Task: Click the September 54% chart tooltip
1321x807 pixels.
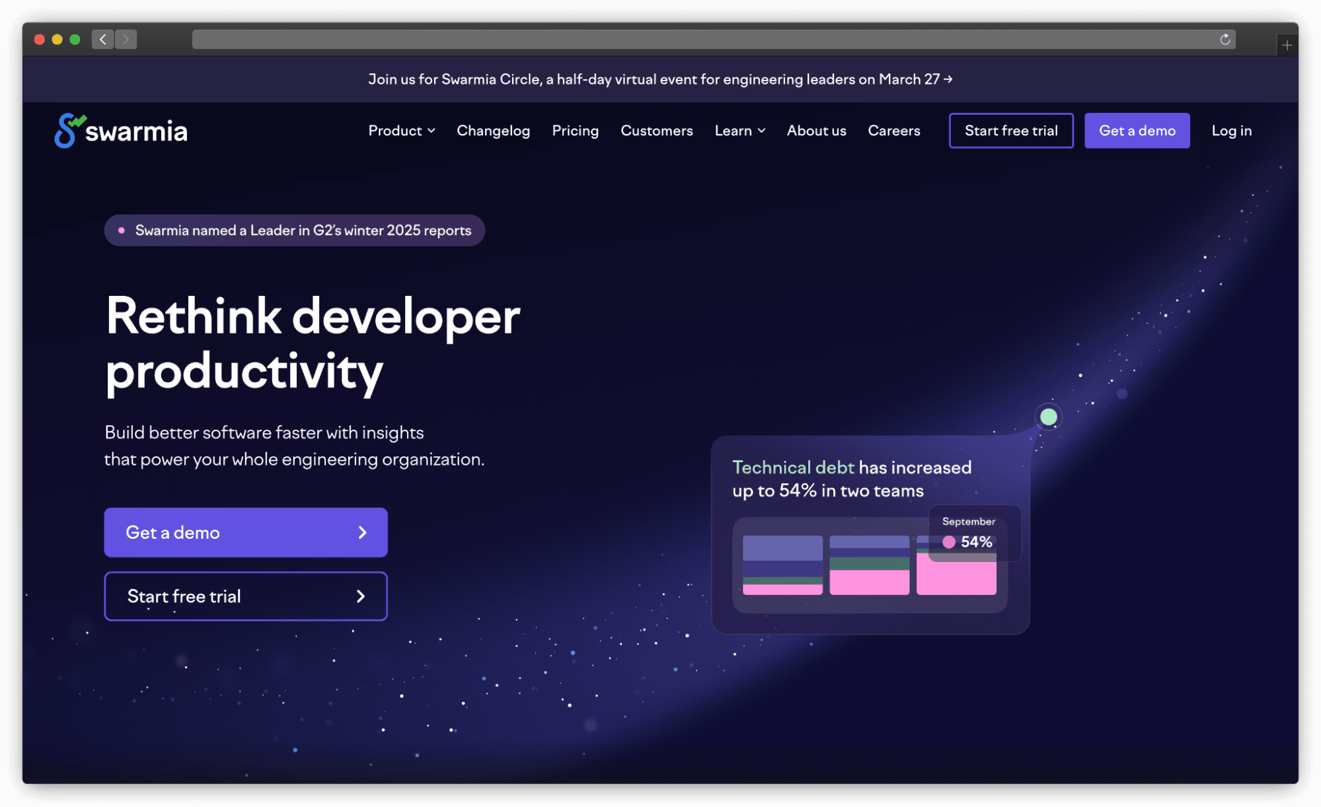Action: (x=974, y=534)
